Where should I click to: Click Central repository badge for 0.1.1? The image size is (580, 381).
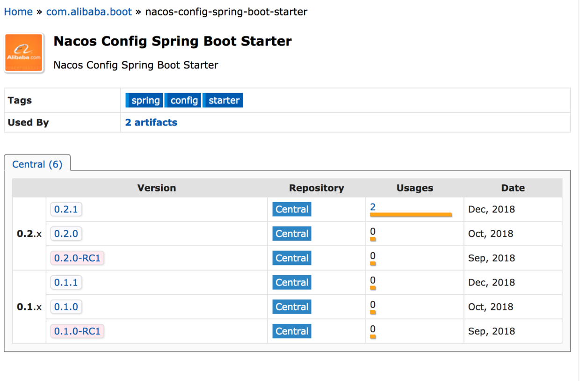(292, 283)
